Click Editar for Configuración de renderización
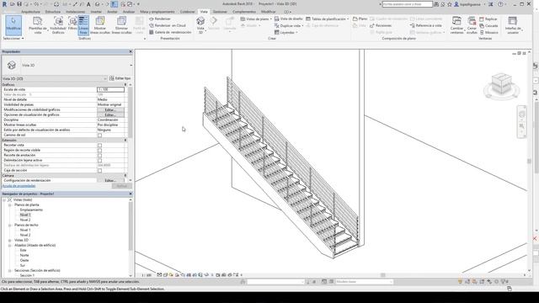 (110, 180)
